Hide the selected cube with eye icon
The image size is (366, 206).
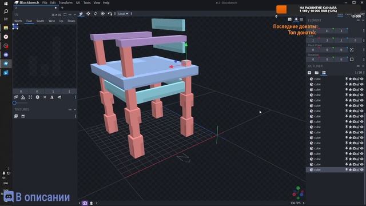tap(362, 170)
